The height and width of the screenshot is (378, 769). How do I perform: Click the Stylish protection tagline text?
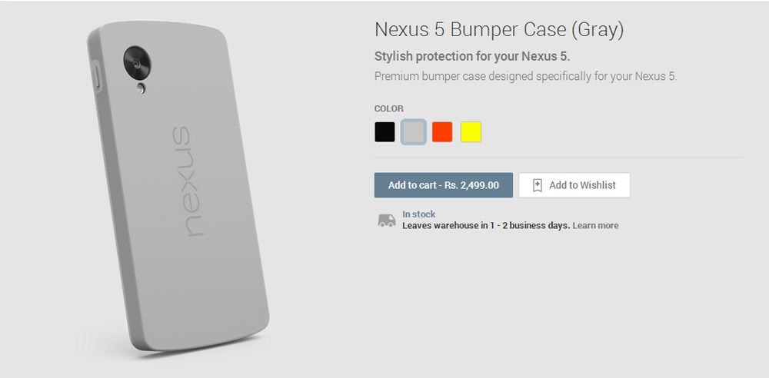[x=472, y=56]
